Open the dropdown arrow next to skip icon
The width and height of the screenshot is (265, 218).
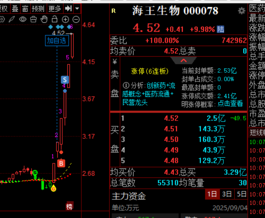(77, 8)
